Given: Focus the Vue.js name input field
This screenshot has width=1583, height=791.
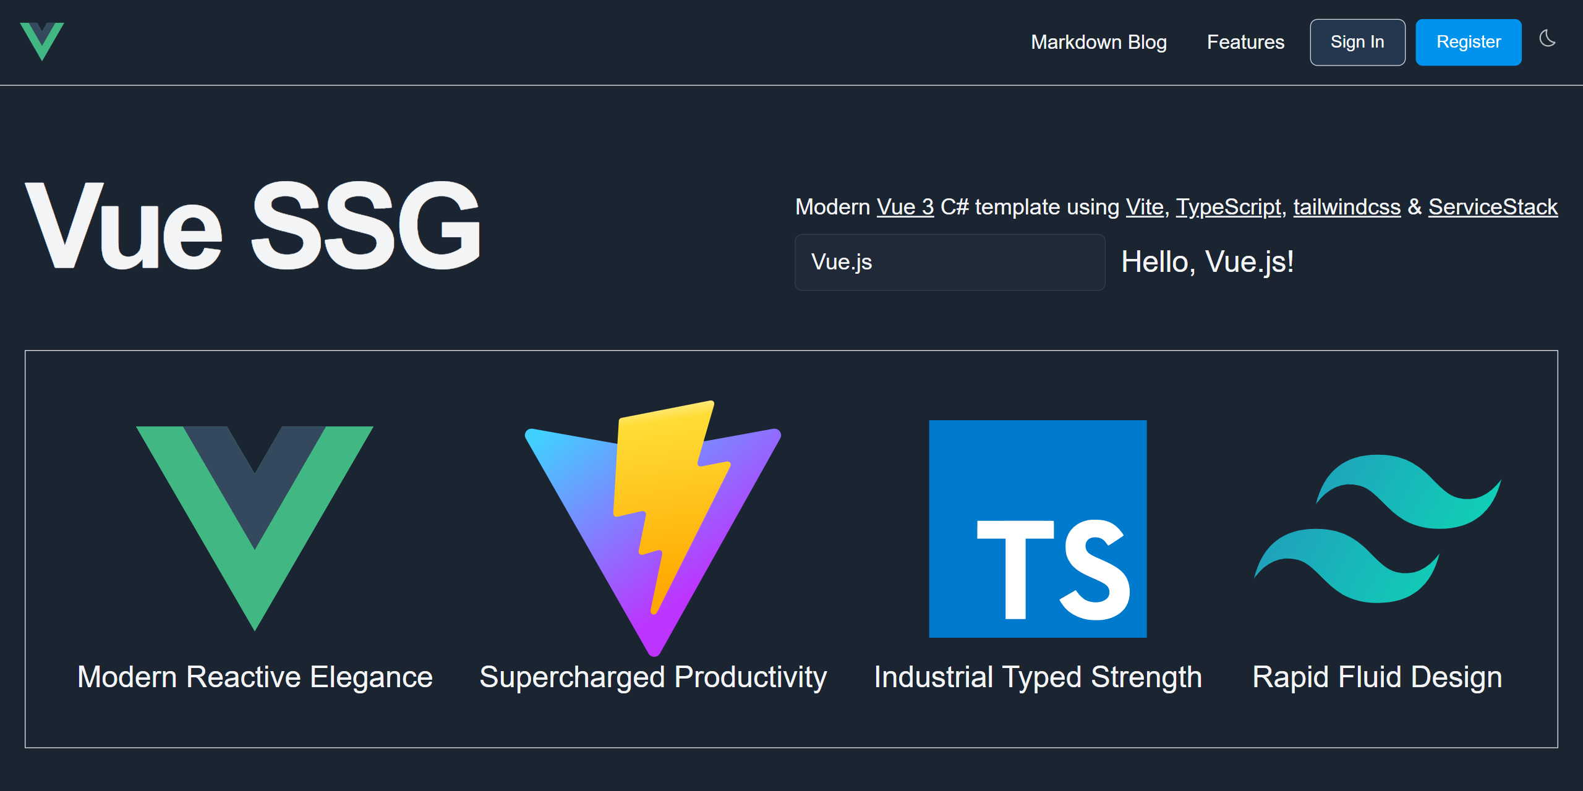Looking at the screenshot, I should pyautogui.click(x=950, y=262).
